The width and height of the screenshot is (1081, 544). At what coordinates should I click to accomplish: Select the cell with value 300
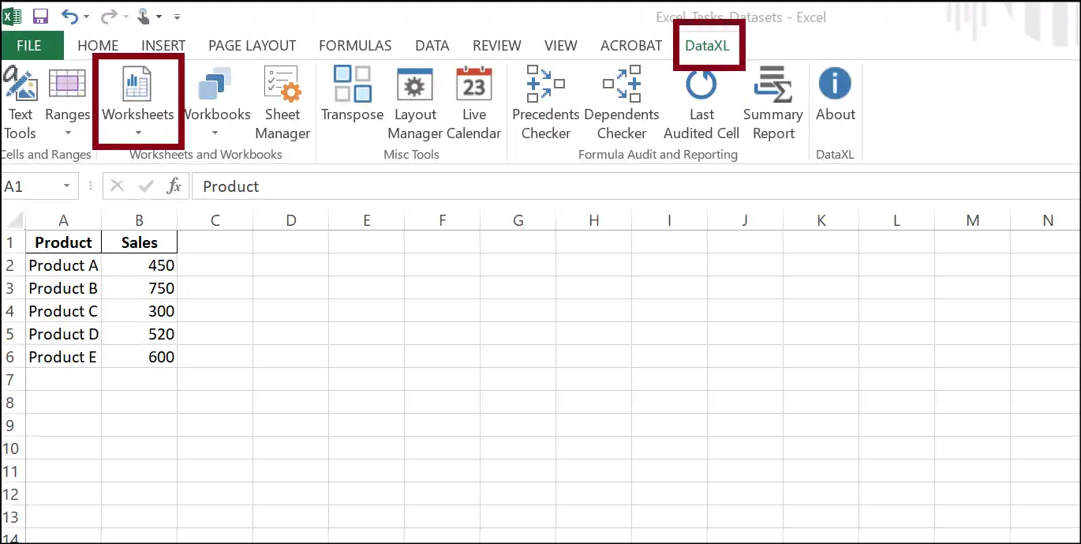pos(140,311)
